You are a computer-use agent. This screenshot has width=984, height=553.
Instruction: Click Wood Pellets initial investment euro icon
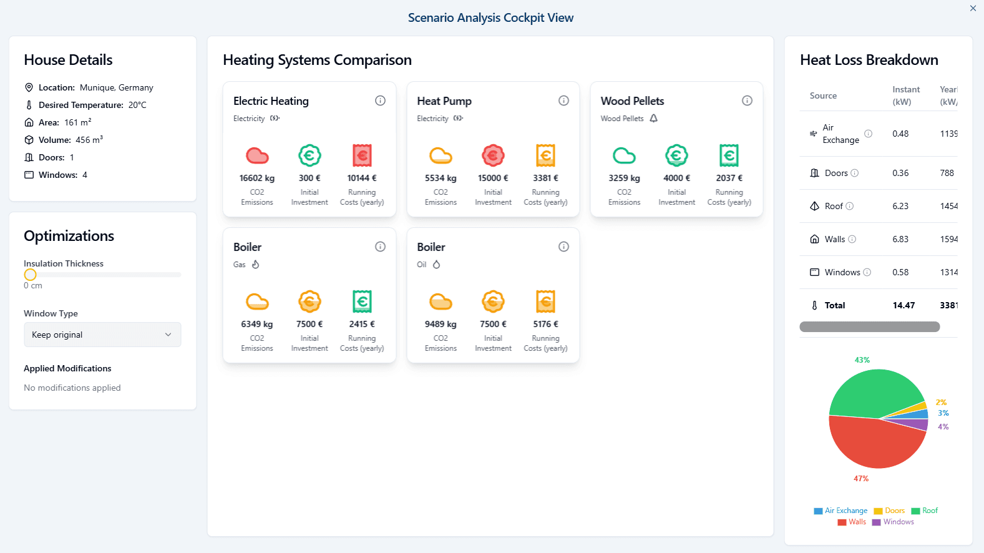(676, 155)
